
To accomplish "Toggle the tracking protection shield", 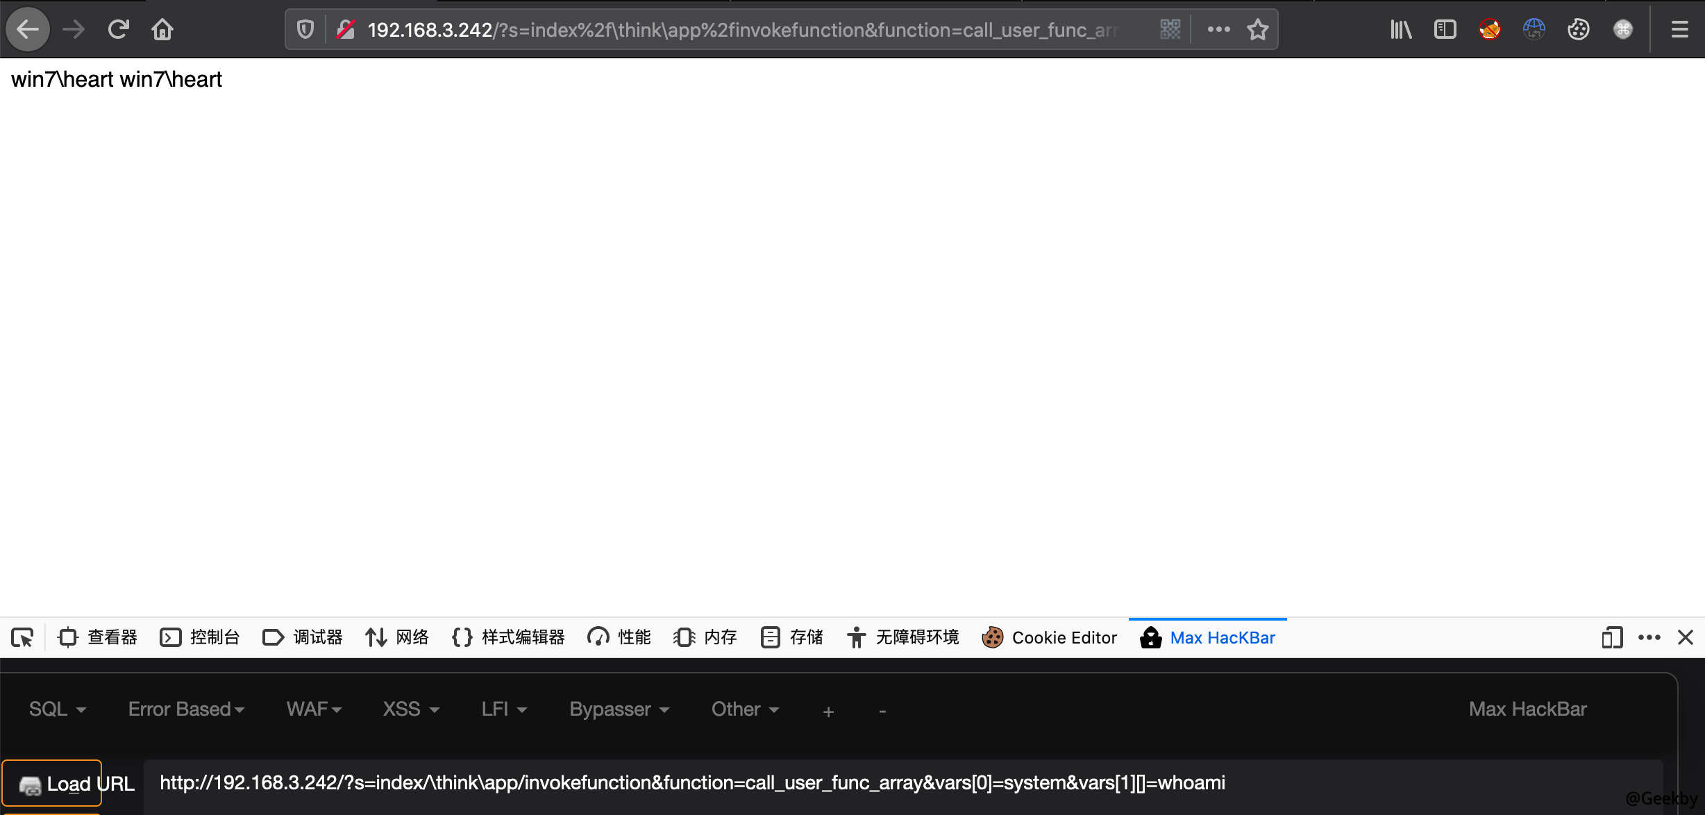I will coord(304,29).
